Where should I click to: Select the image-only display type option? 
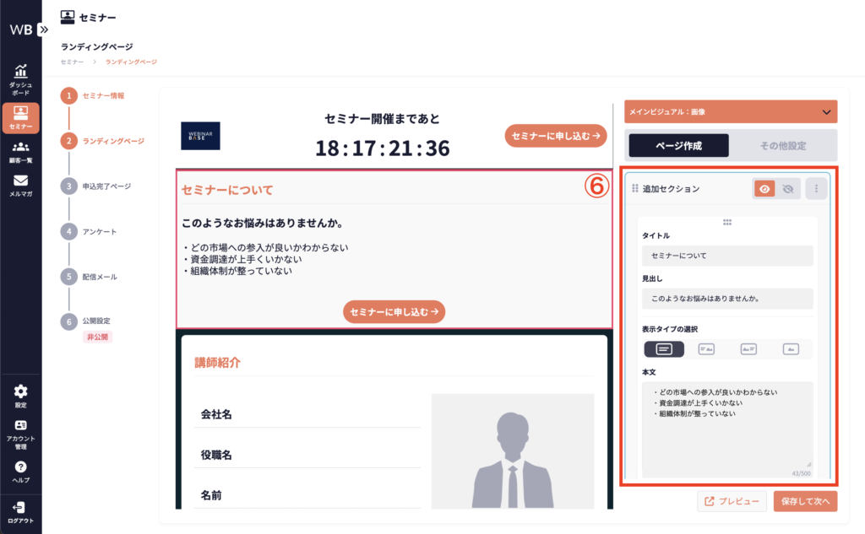[791, 348]
